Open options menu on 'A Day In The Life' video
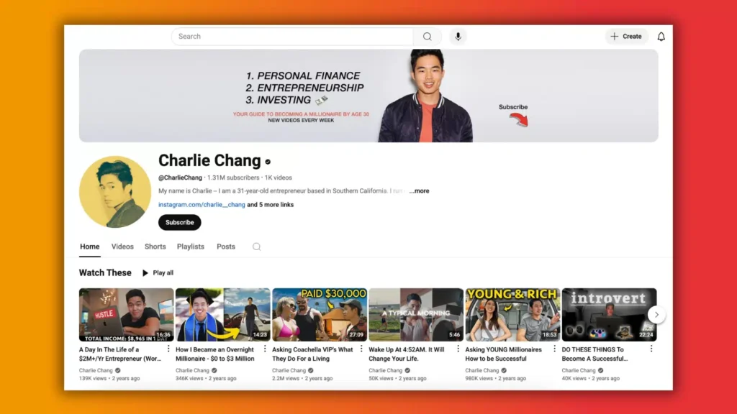 tap(169, 349)
